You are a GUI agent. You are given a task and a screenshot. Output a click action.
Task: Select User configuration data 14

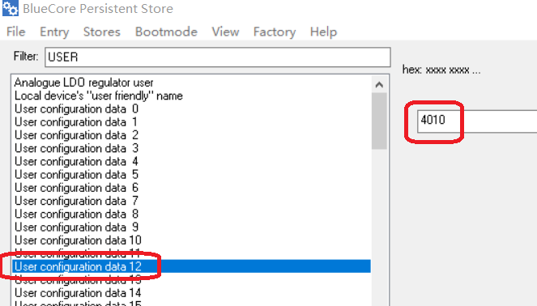click(x=191, y=293)
